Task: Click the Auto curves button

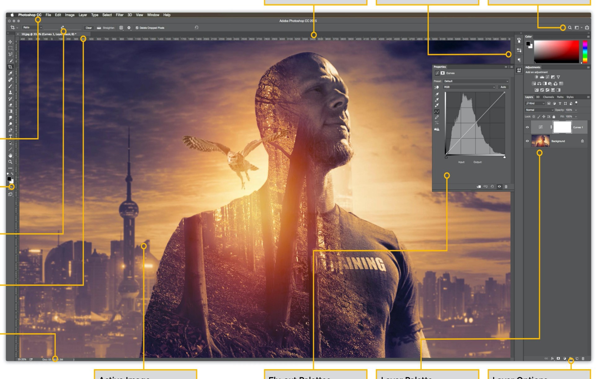Action: tap(503, 87)
